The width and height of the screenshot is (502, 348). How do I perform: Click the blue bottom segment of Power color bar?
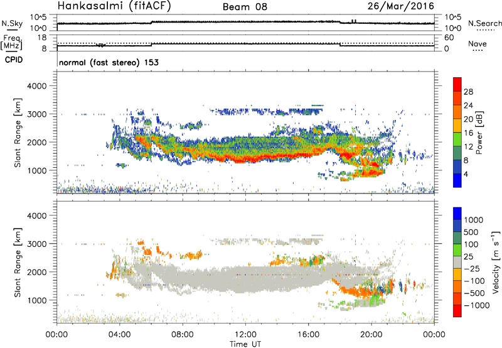457,180
